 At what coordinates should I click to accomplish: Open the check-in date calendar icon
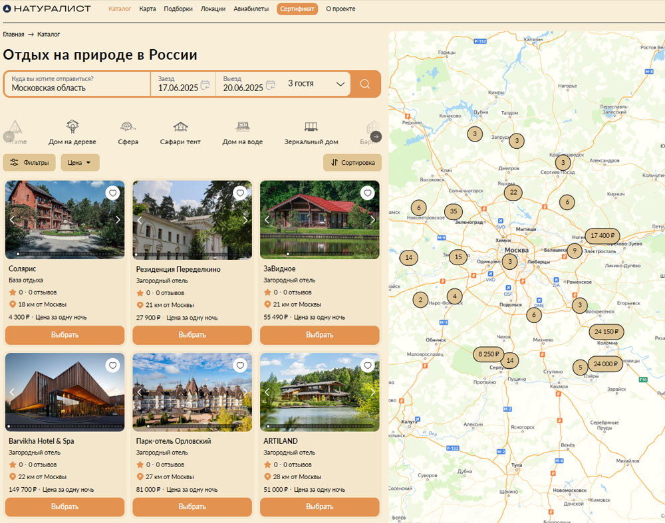click(205, 85)
